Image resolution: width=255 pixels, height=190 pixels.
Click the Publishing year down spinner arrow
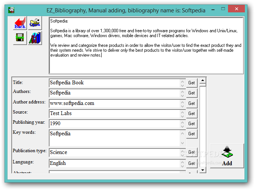coord(183,126)
